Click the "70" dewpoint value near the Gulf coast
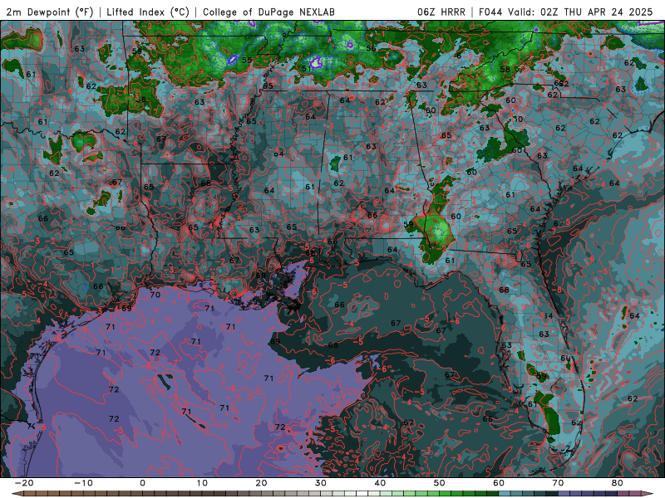This screenshot has height=498, width=665. pos(155,295)
